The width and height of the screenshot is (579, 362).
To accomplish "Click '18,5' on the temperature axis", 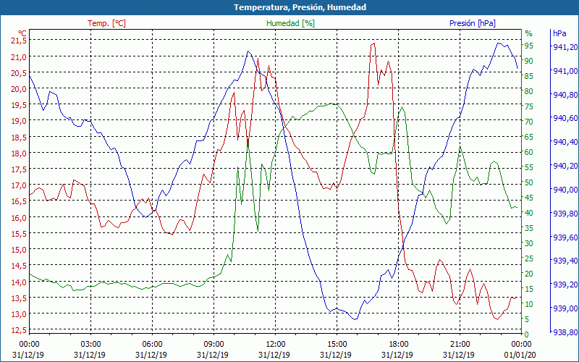I will (20, 137).
